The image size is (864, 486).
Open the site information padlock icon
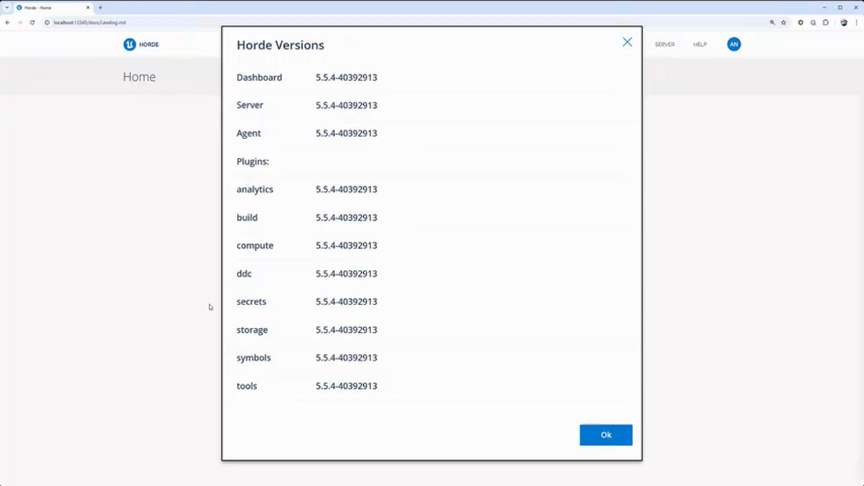(47, 22)
